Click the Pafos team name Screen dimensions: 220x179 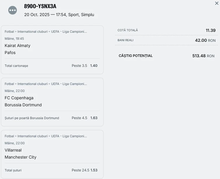10,53
